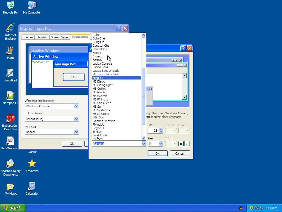Open Embarcadero Dev-C++ desktop shortcut
Screen dimensions: 282x212
10,122
